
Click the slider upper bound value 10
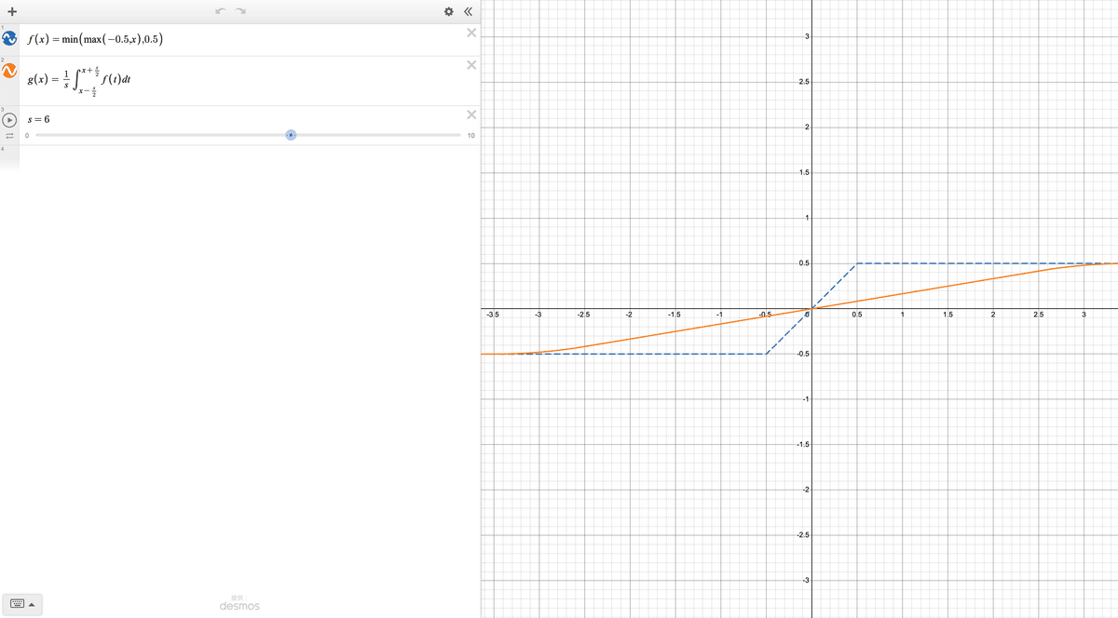(470, 135)
